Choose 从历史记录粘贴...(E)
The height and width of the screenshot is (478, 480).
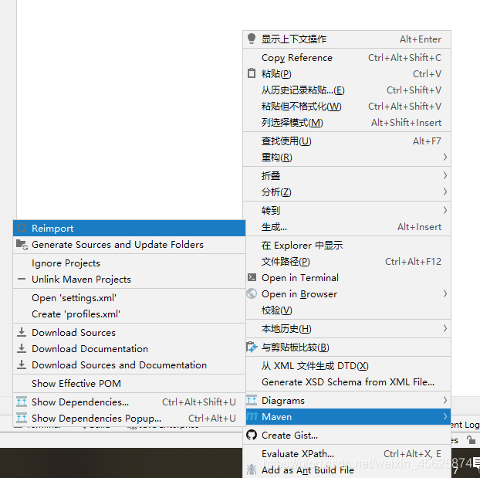(x=346, y=90)
